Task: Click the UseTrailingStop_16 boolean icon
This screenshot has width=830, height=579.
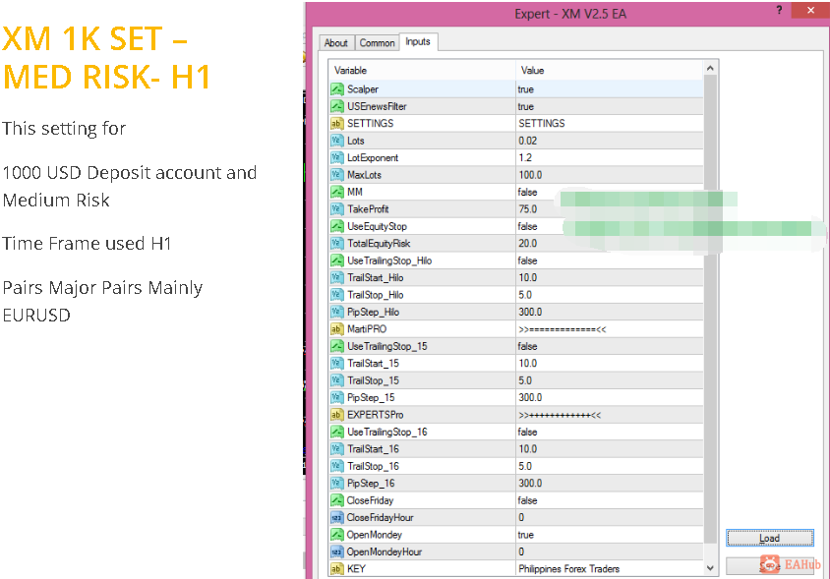Action: tap(336, 432)
